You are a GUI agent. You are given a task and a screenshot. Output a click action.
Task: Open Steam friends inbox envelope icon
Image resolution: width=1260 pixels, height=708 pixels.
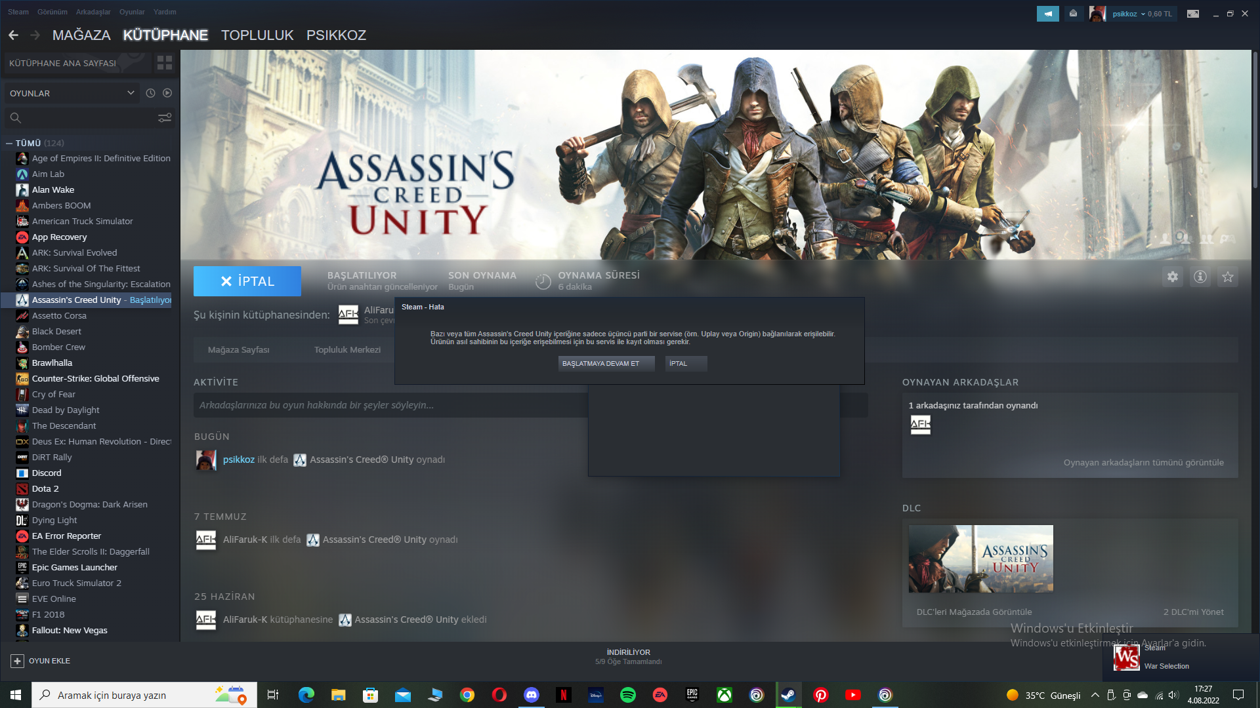[x=1073, y=14]
